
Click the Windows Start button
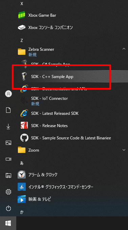pyautogui.click(x=8, y=223)
